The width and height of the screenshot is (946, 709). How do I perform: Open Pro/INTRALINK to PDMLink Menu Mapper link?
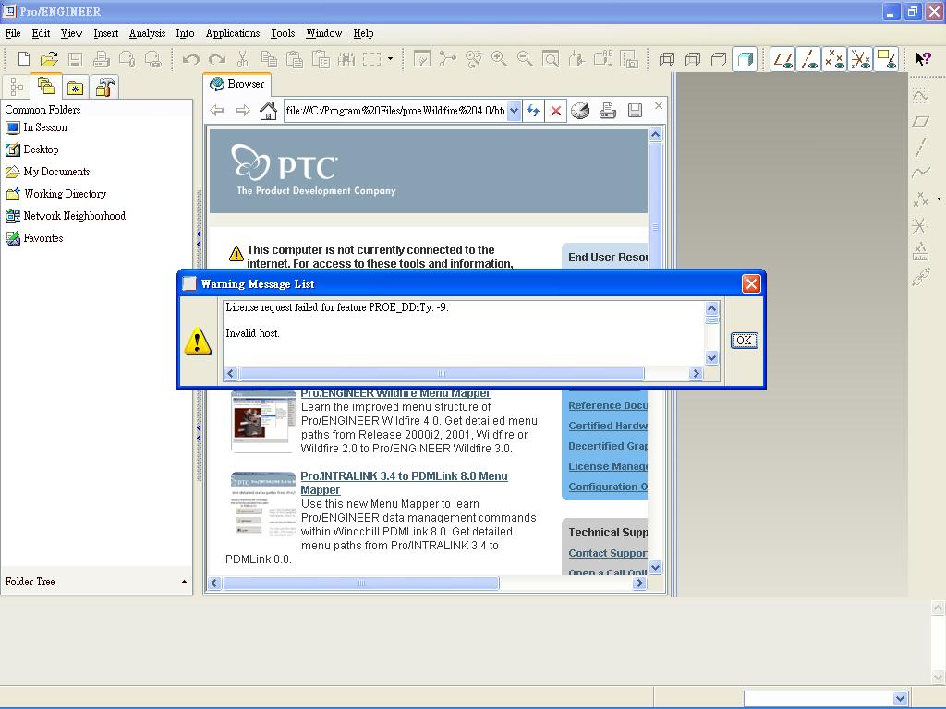pos(404,483)
